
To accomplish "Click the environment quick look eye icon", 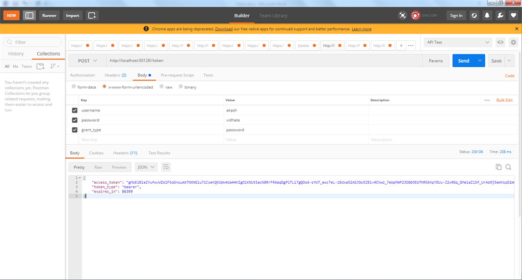I will point(500,42).
